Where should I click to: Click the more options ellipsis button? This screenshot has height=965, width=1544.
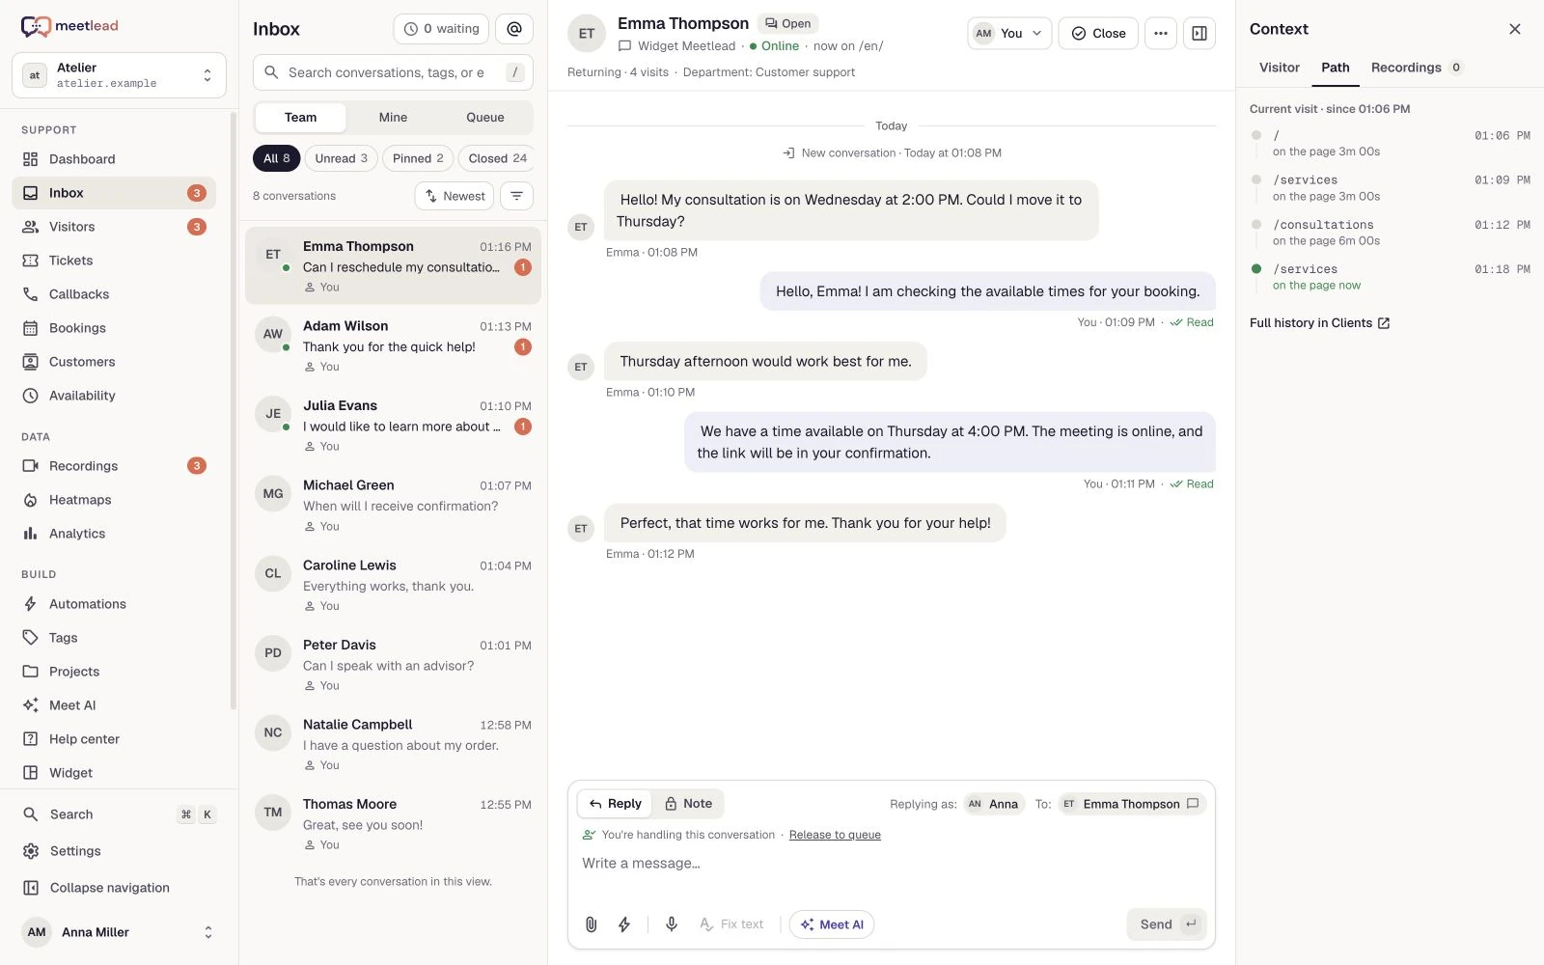(x=1161, y=33)
